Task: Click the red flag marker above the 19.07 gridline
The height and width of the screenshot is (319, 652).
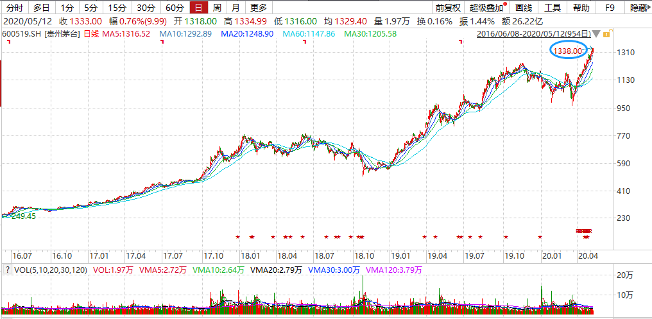Action: pos(461,42)
